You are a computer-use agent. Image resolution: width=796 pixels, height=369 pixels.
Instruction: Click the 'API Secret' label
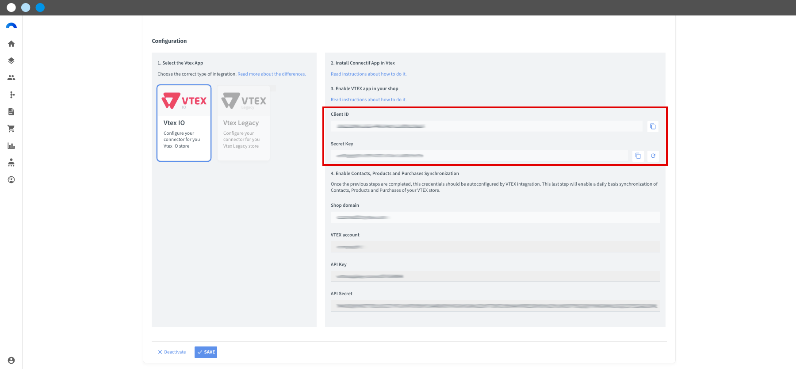341,294
